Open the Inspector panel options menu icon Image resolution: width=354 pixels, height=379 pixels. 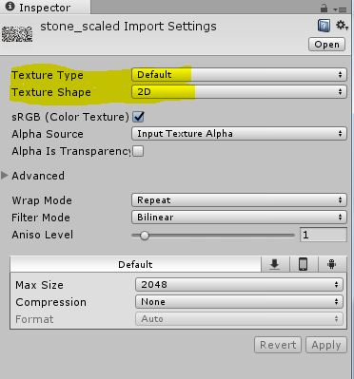pos(342,9)
